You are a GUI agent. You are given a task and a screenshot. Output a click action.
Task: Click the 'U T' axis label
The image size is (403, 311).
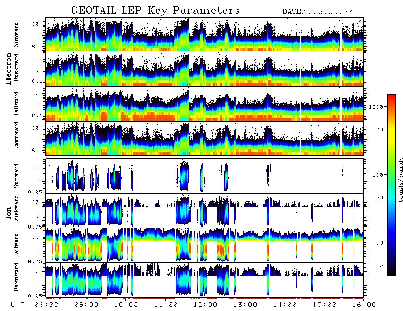pyautogui.click(x=18, y=305)
